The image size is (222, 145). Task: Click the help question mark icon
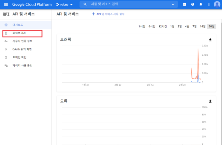coord(193,4)
